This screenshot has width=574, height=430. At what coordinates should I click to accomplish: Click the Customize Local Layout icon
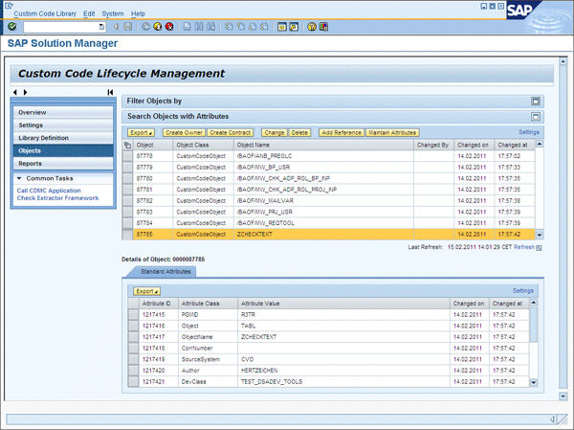(x=323, y=27)
